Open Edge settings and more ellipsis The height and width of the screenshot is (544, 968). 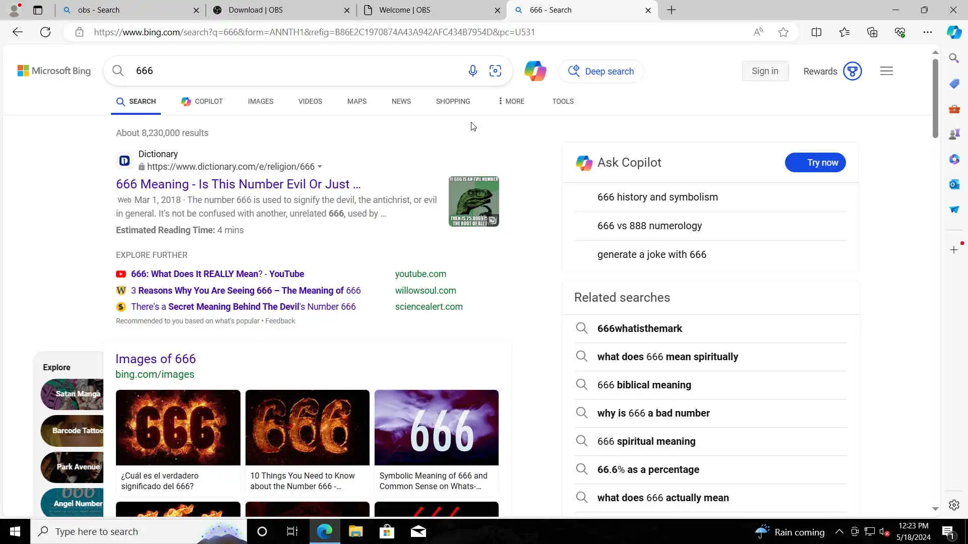pos(927,32)
